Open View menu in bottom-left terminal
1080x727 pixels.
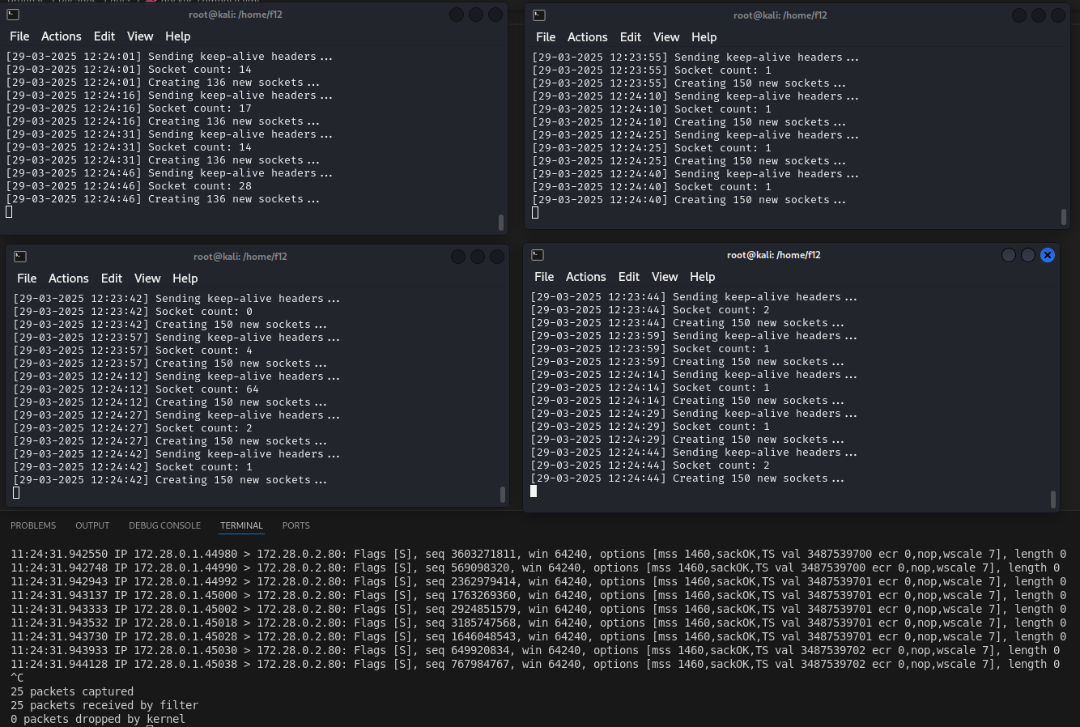(147, 278)
